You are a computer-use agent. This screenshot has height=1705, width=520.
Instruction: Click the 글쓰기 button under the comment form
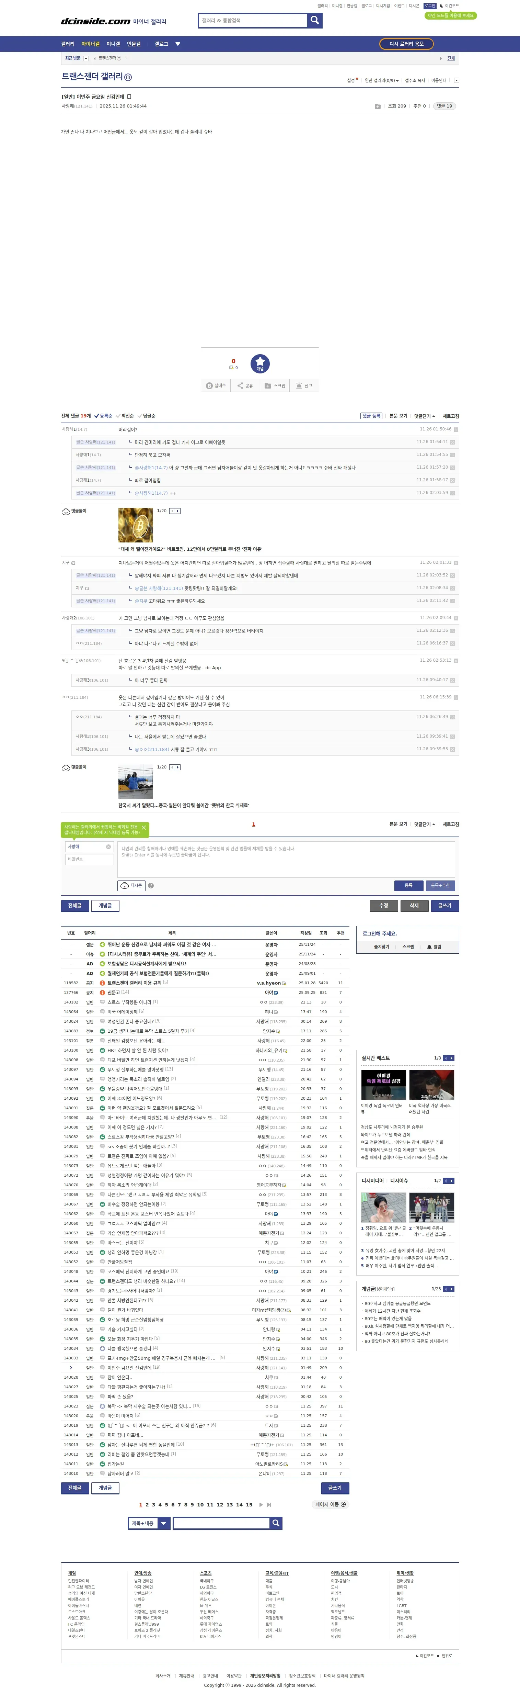444,906
